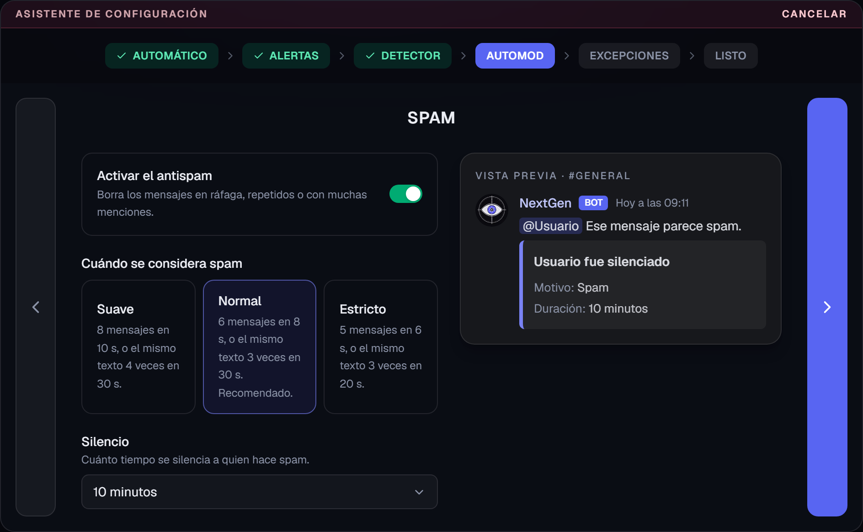The image size is (863, 532).
Task: Open the AUTOMÁTICO wizard step
Action: point(162,56)
